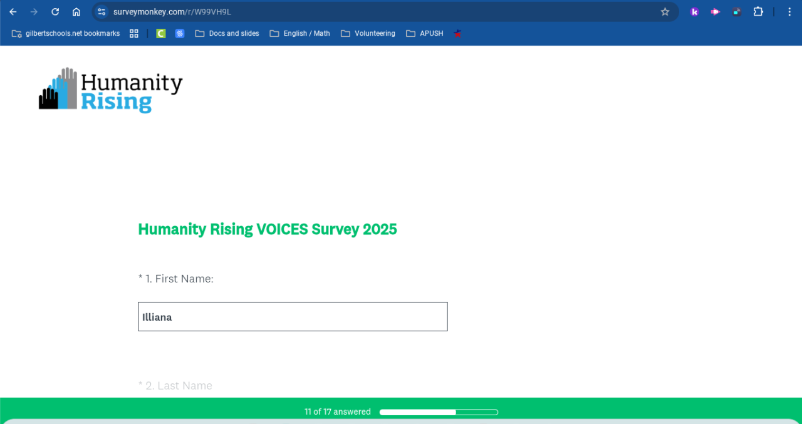
Task: Open the English / Math bookmark folder
Action: (x=299, y=34)
